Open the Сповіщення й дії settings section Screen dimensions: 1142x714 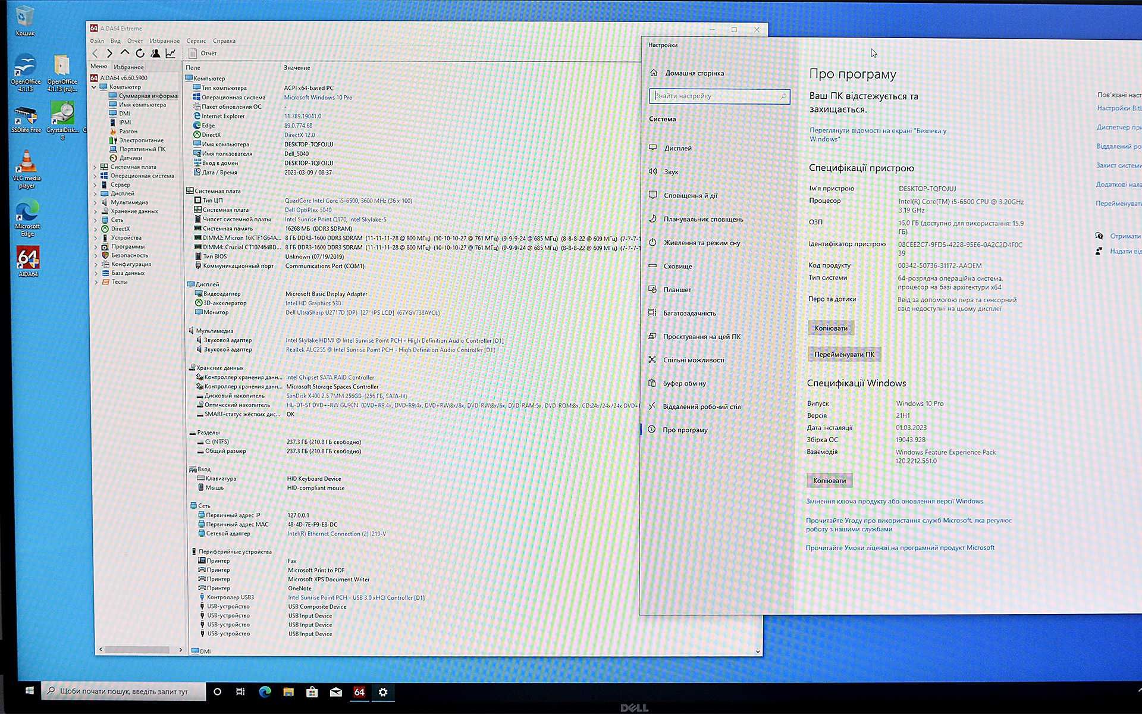point(690,196)
